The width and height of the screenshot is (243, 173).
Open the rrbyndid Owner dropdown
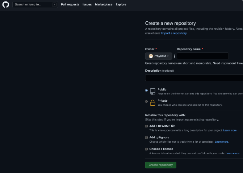coord(159,56)
